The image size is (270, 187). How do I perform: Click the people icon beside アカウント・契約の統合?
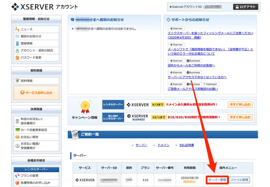[17, 51]
